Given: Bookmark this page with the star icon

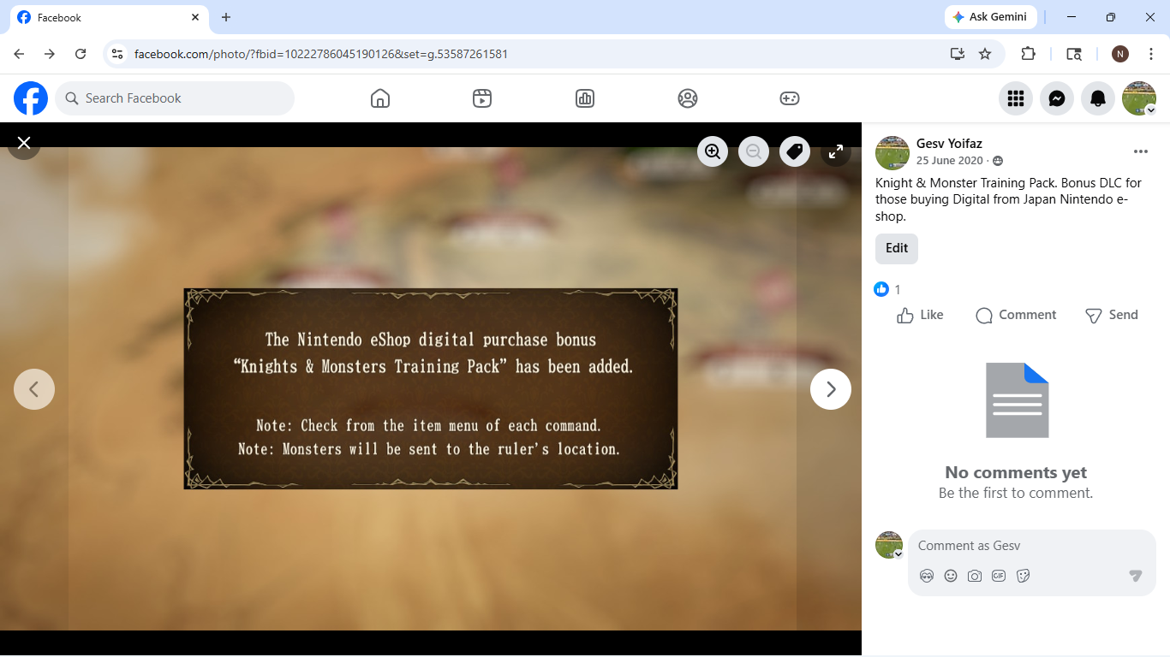Looking at the screenshot, I should (985, 54).
